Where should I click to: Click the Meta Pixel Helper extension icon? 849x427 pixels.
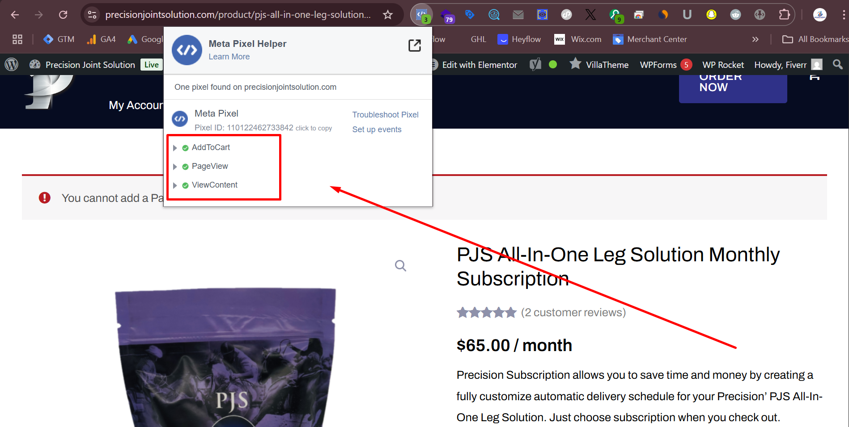click(x=421, y=15)
